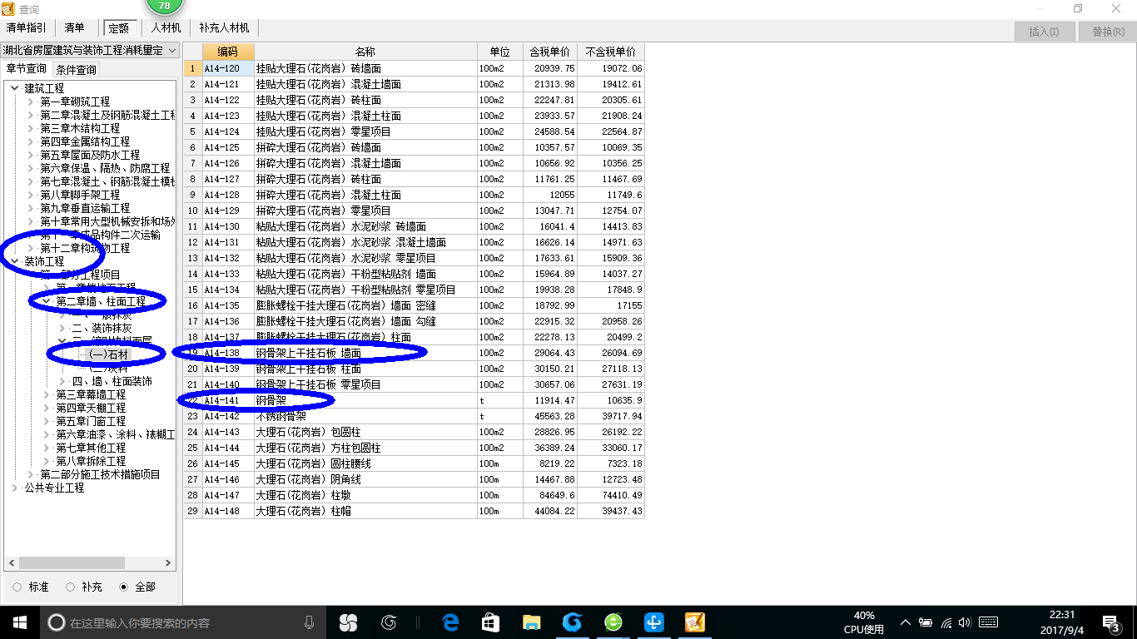
Task: Click the 插入(I) button
Action: [x=1044, y=32]
